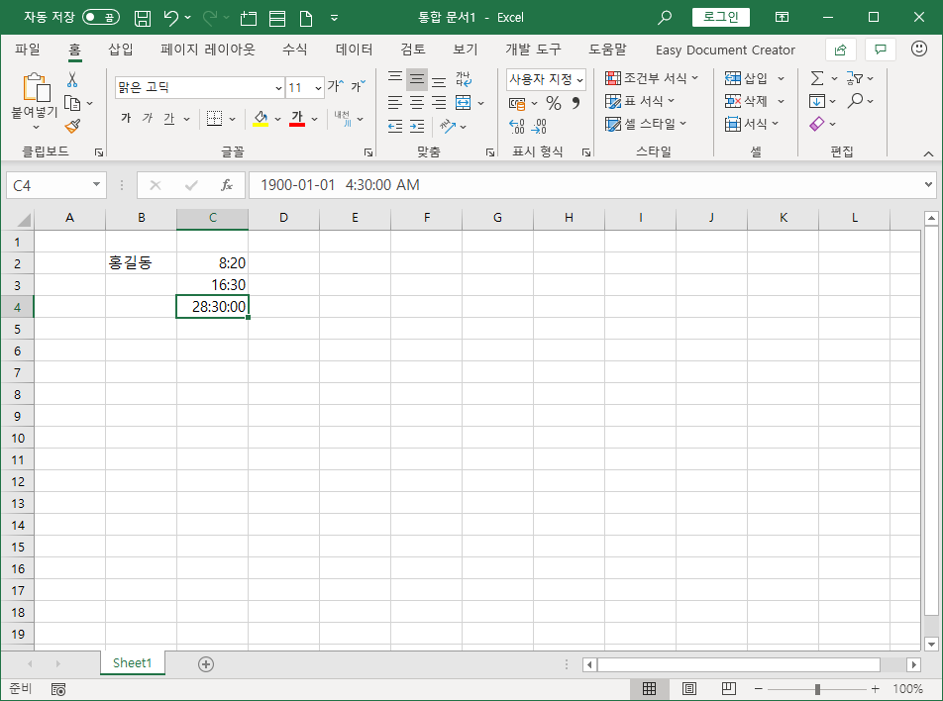The height and width of the screenshot is (701, 943).
Task: Apply Comma style number format
Action: 576,103
